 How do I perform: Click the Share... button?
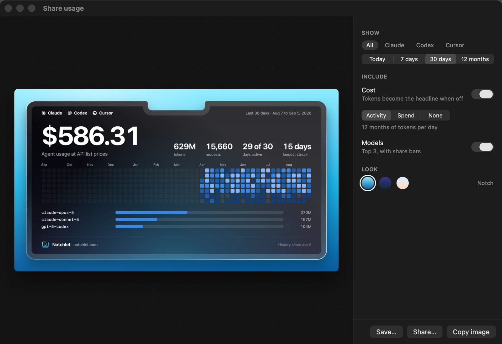(x=425, y=332)
